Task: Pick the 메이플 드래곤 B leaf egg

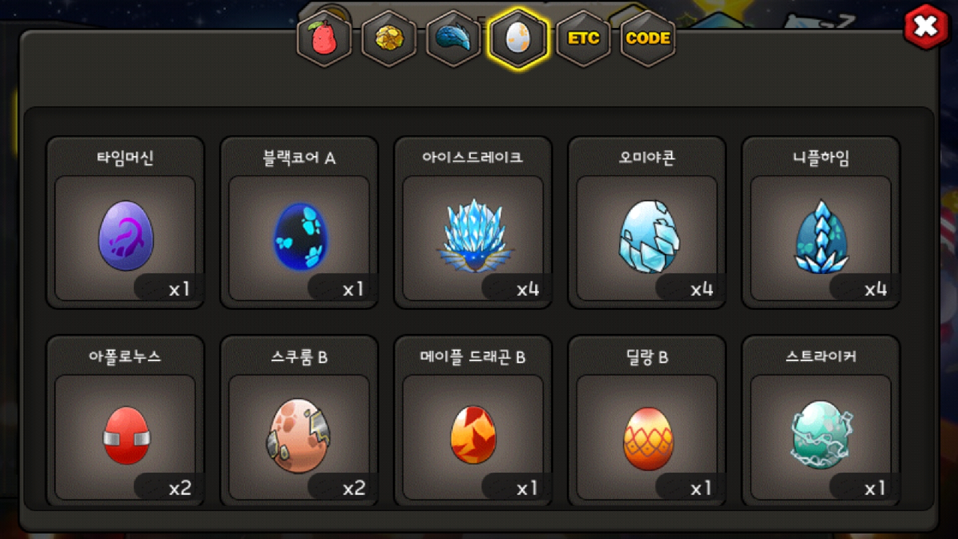Action: pyautogui.click(x=473, y=435)
